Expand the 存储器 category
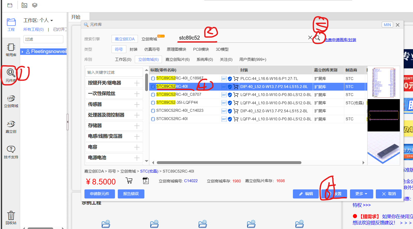 pyautogui.click(x=137, y=126)
